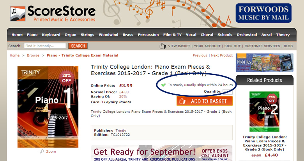Image resolution: width=304 pixels, height=161 pixels.
Task: Go to the Percussion category
Action: 148,35
